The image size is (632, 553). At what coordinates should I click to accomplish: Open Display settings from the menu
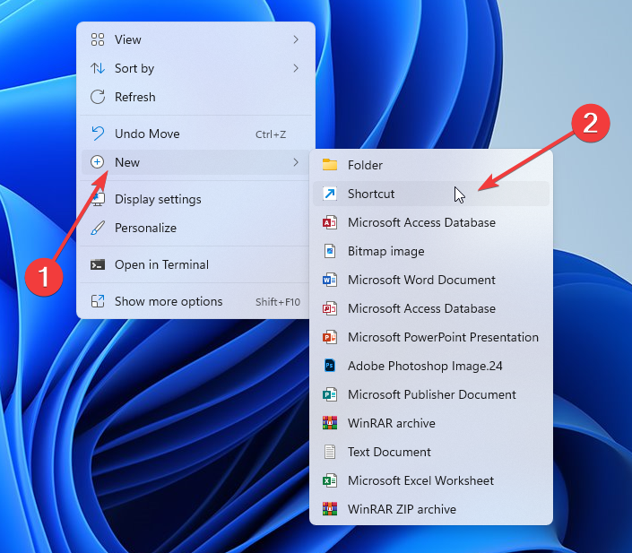coord(196,199)
